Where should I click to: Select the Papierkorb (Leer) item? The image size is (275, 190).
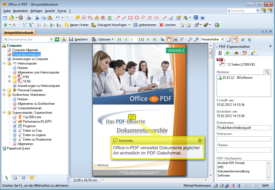tap(18, 148)
